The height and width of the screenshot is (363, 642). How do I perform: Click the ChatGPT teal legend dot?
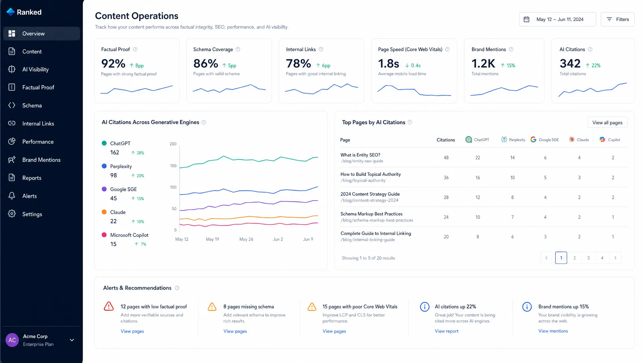(x=104, y=143)
